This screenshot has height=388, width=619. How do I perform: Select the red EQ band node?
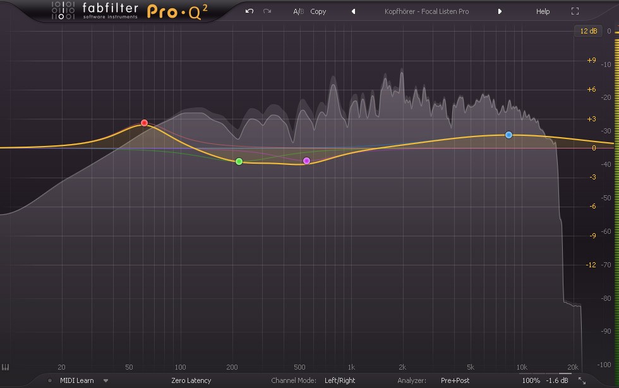click(145, 123)
